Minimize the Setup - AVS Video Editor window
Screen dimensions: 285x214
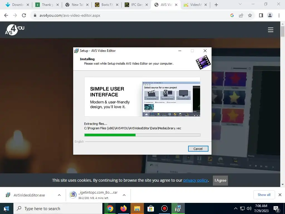(180, 51)
